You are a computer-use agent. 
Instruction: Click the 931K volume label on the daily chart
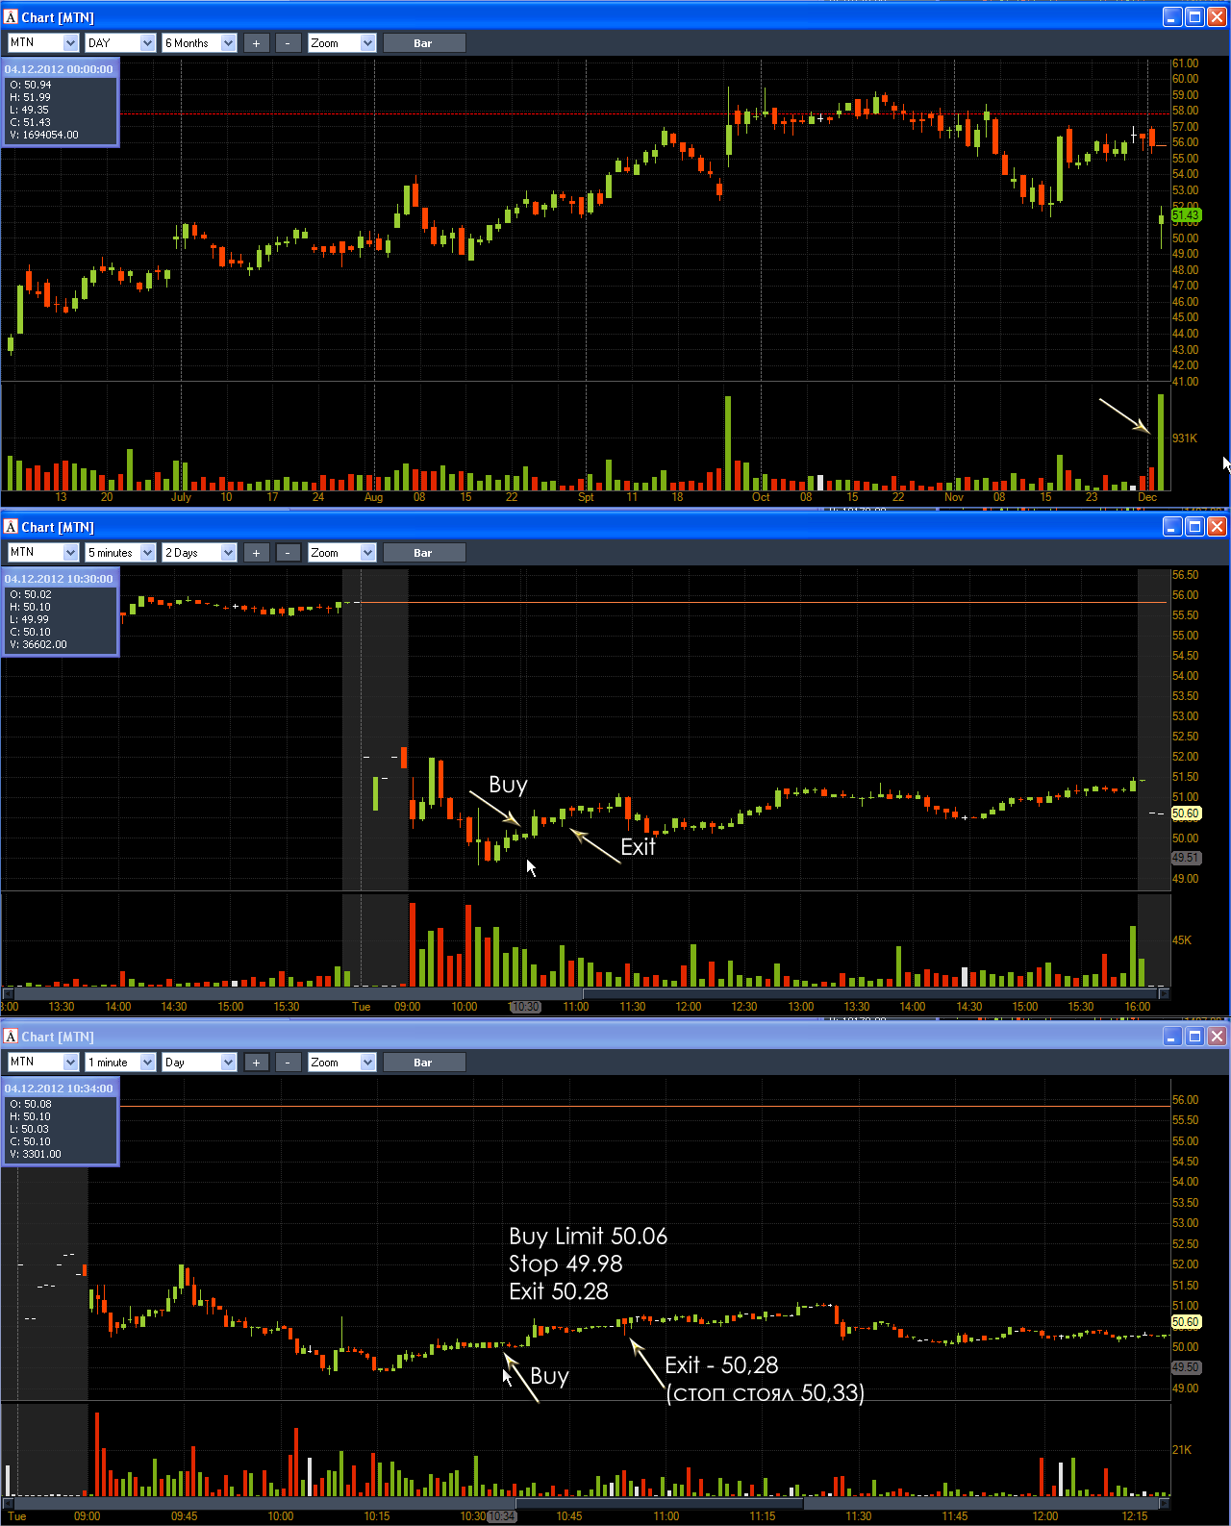click(1185, 438)
